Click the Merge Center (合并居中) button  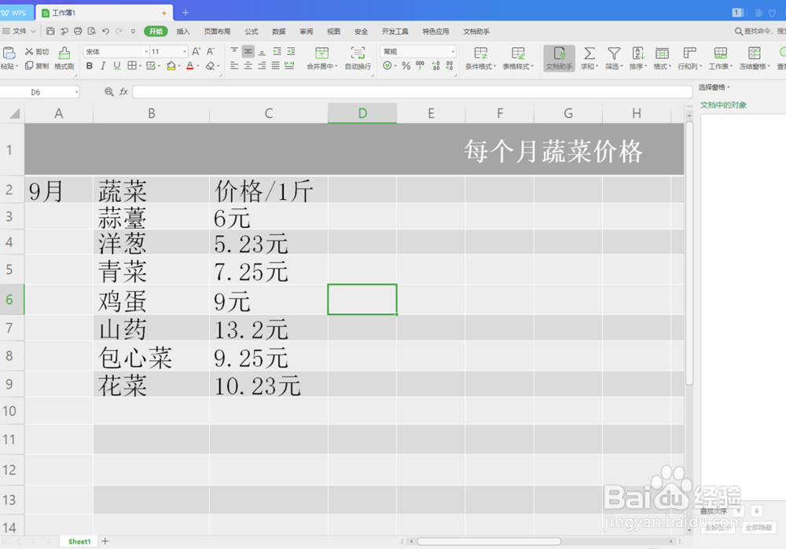[x=321, y=57]
